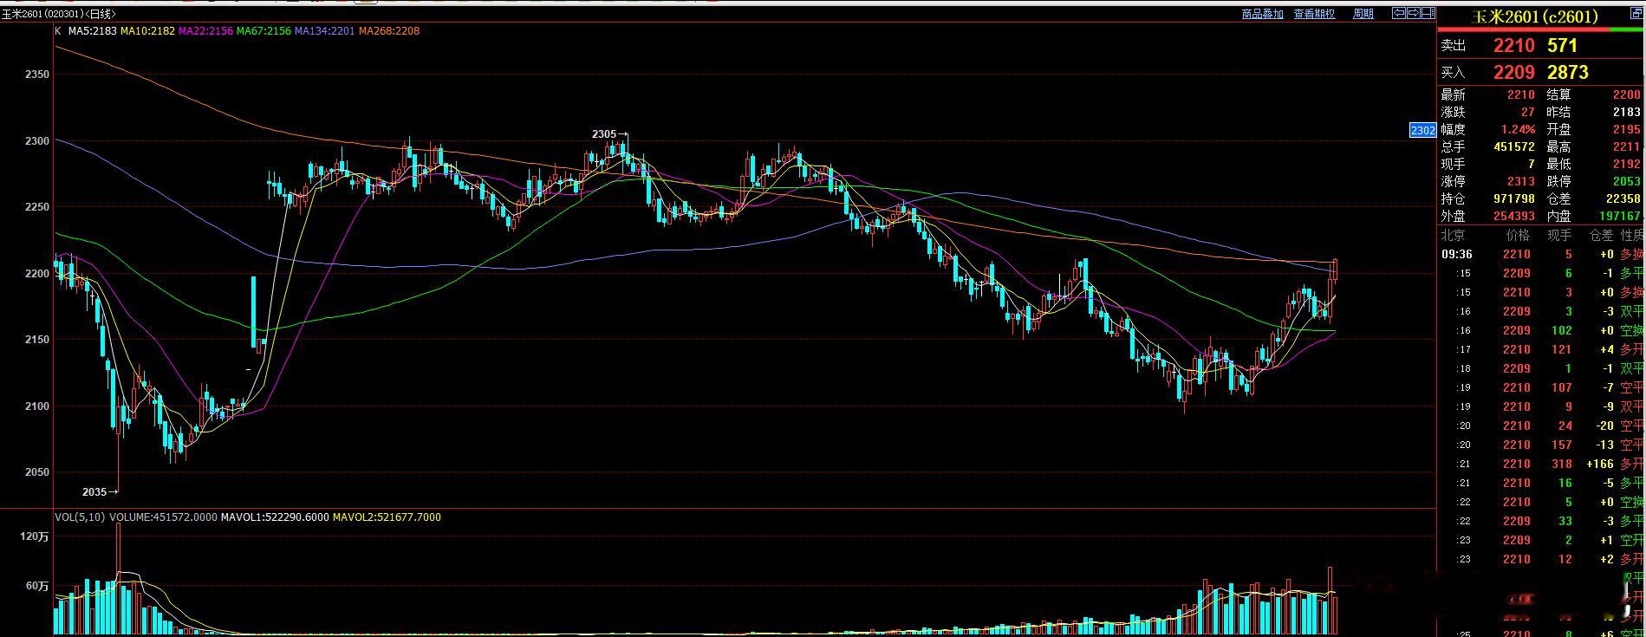Click the 北京 time column header
Viewport: 1646px width, 637px height.
1454,236
